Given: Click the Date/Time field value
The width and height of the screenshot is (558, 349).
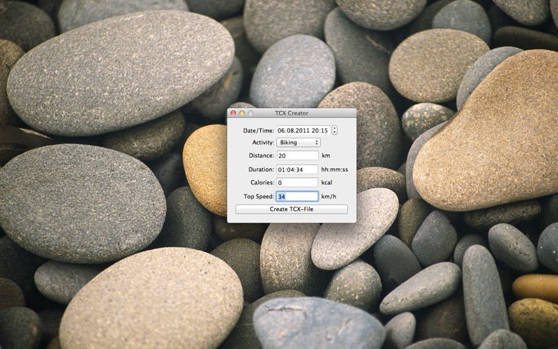Looking at the screenshot, I should (303, 131).
